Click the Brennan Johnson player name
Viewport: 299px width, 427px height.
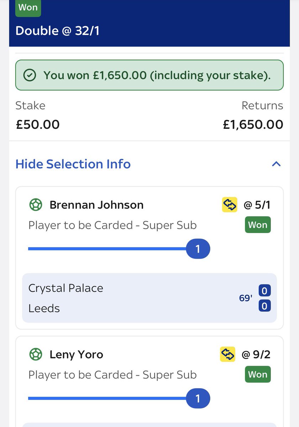pos(96,205)
